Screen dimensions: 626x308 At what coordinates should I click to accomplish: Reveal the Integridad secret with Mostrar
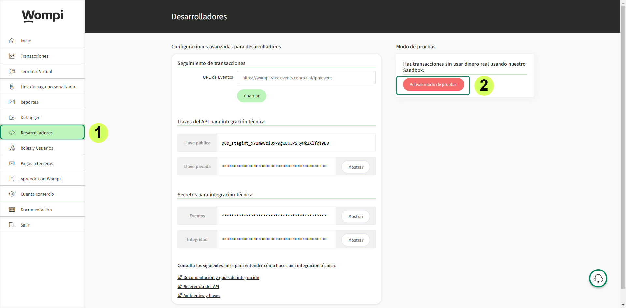pyautogui.click(x=355, y=240)
